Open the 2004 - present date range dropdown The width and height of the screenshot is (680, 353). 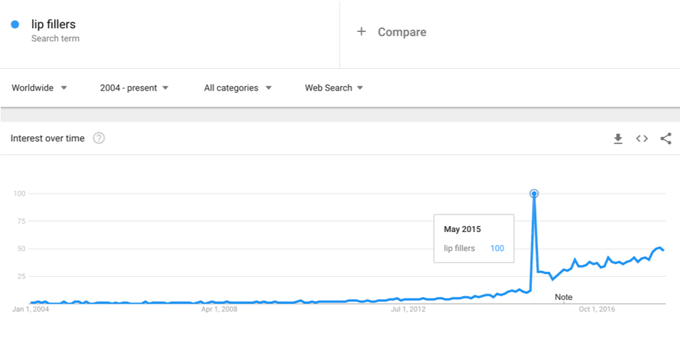pyautogui.click(x=134, y=88)
